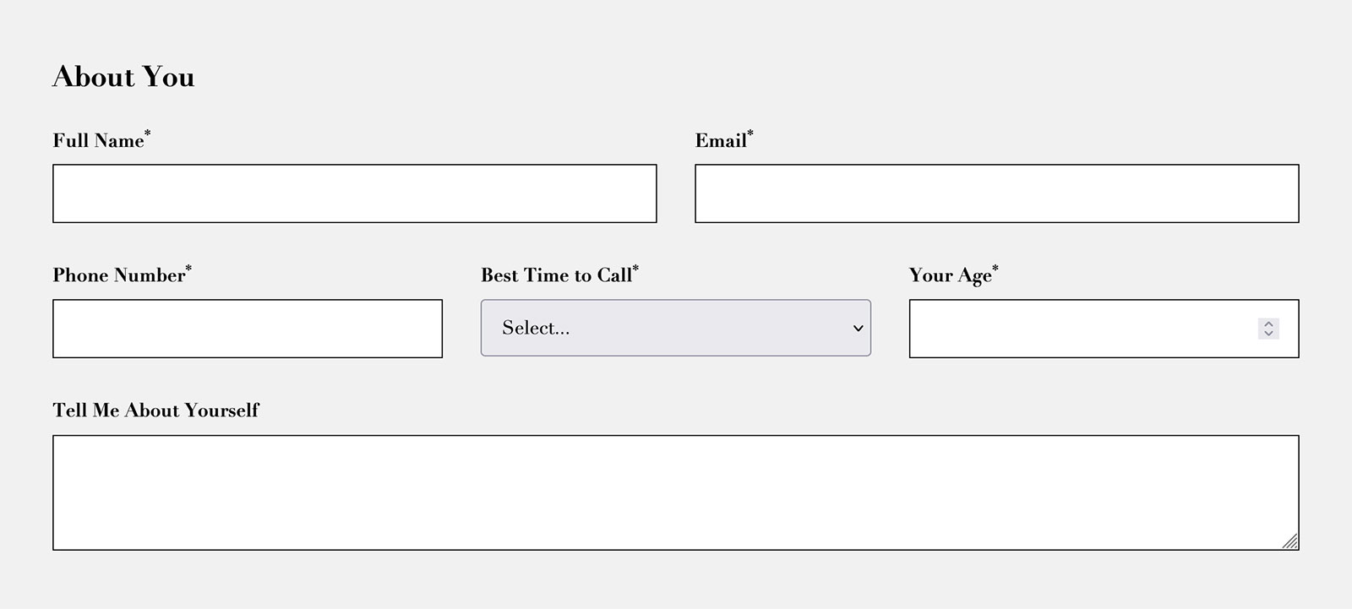Click the asterisk next to Email

(750, 133)
